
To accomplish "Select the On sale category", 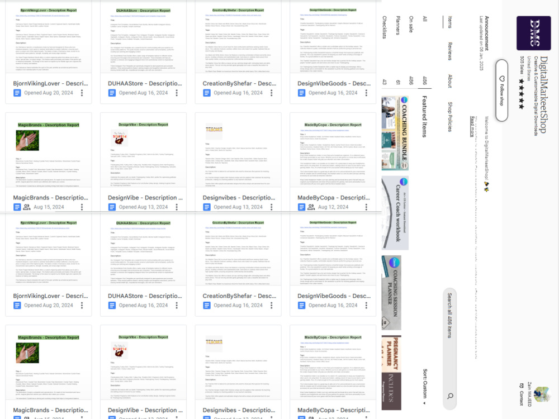I will coord(411,24).
